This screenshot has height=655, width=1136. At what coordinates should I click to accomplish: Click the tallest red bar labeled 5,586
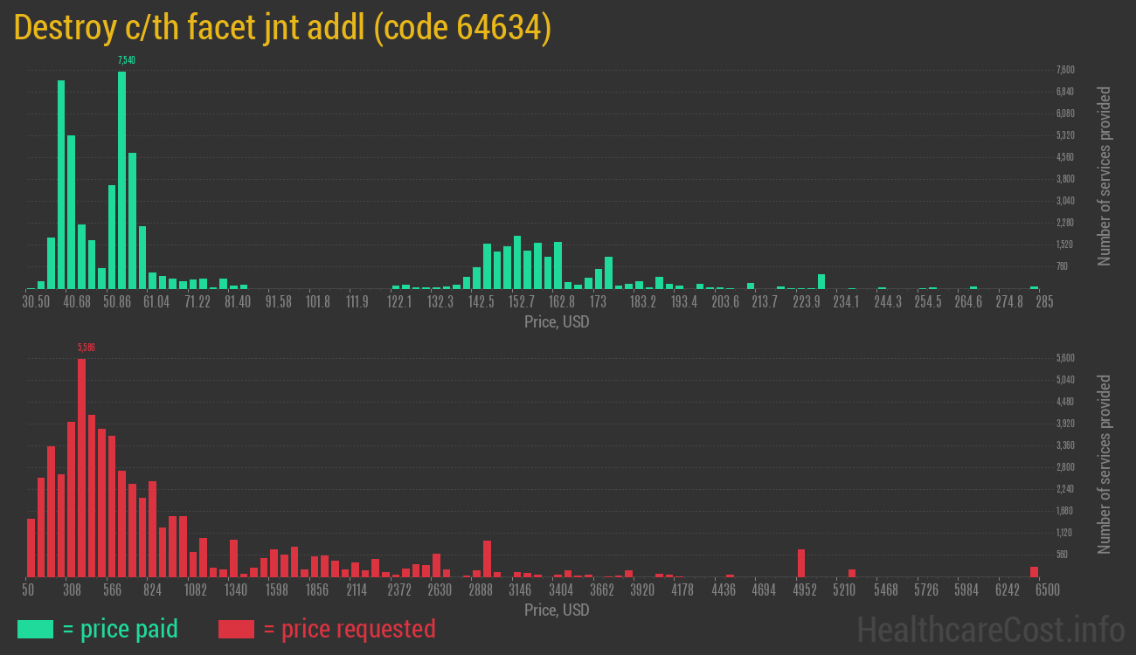[81, 467]
